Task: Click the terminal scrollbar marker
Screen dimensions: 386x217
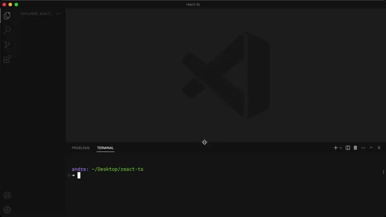Action: (x=384, y=172)
